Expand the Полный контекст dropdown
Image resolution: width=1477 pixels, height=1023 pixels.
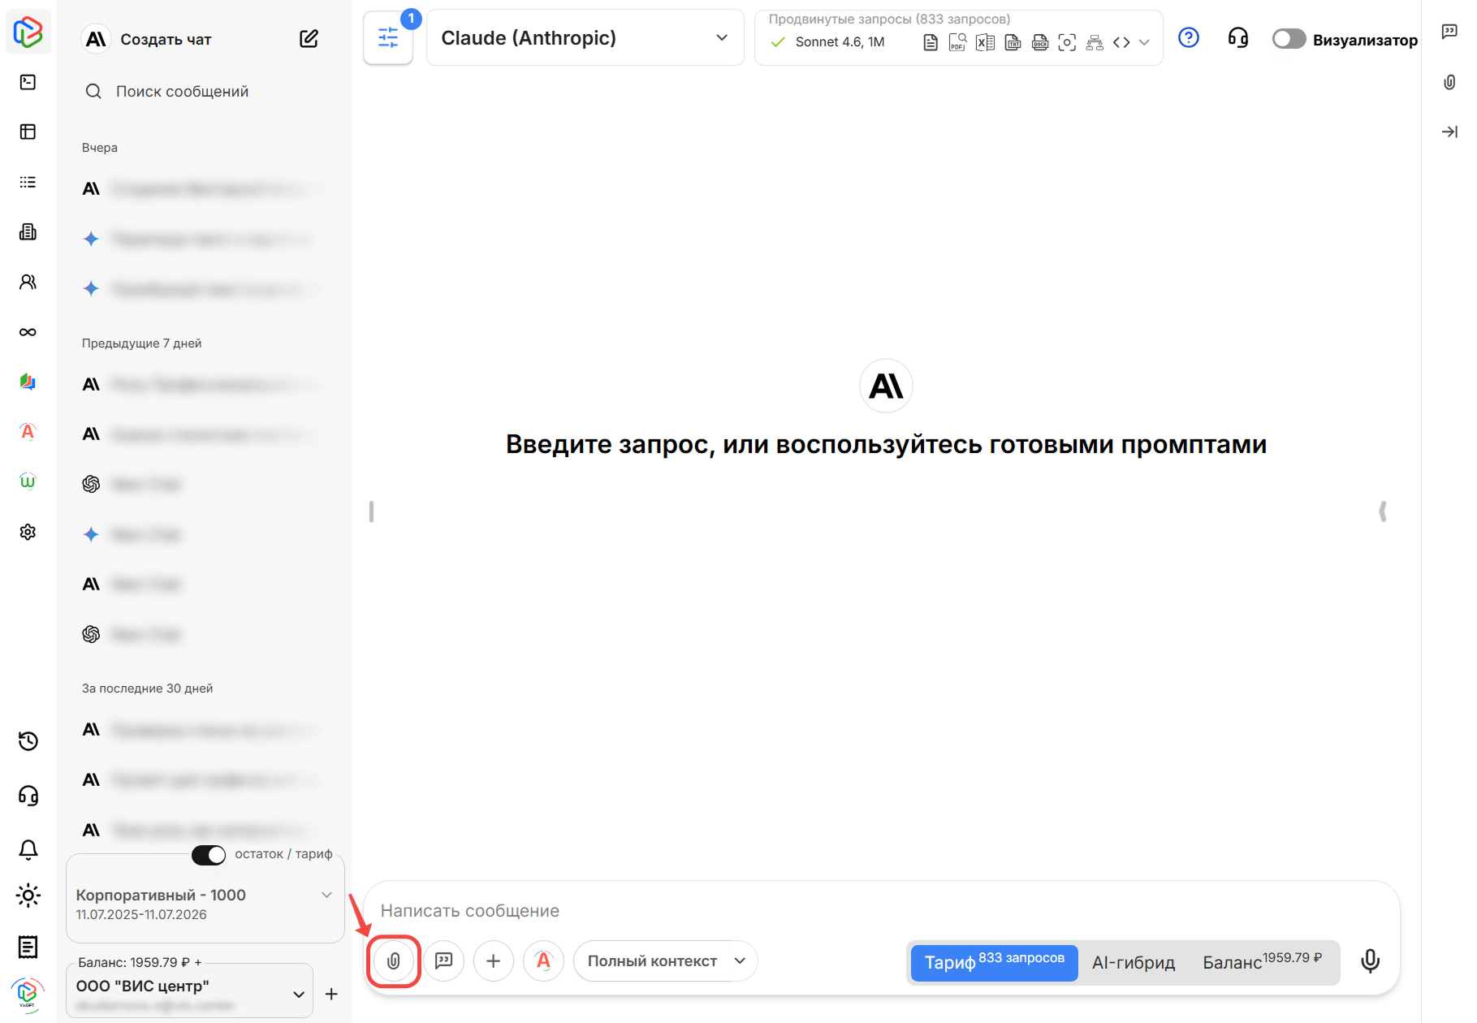coord(664,960)
